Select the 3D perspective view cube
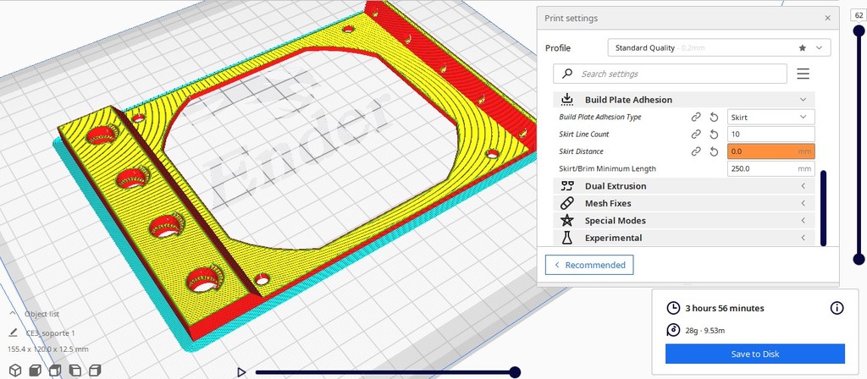Image resolution: width=867 pixels, height=379 pixels. [15, 371]
